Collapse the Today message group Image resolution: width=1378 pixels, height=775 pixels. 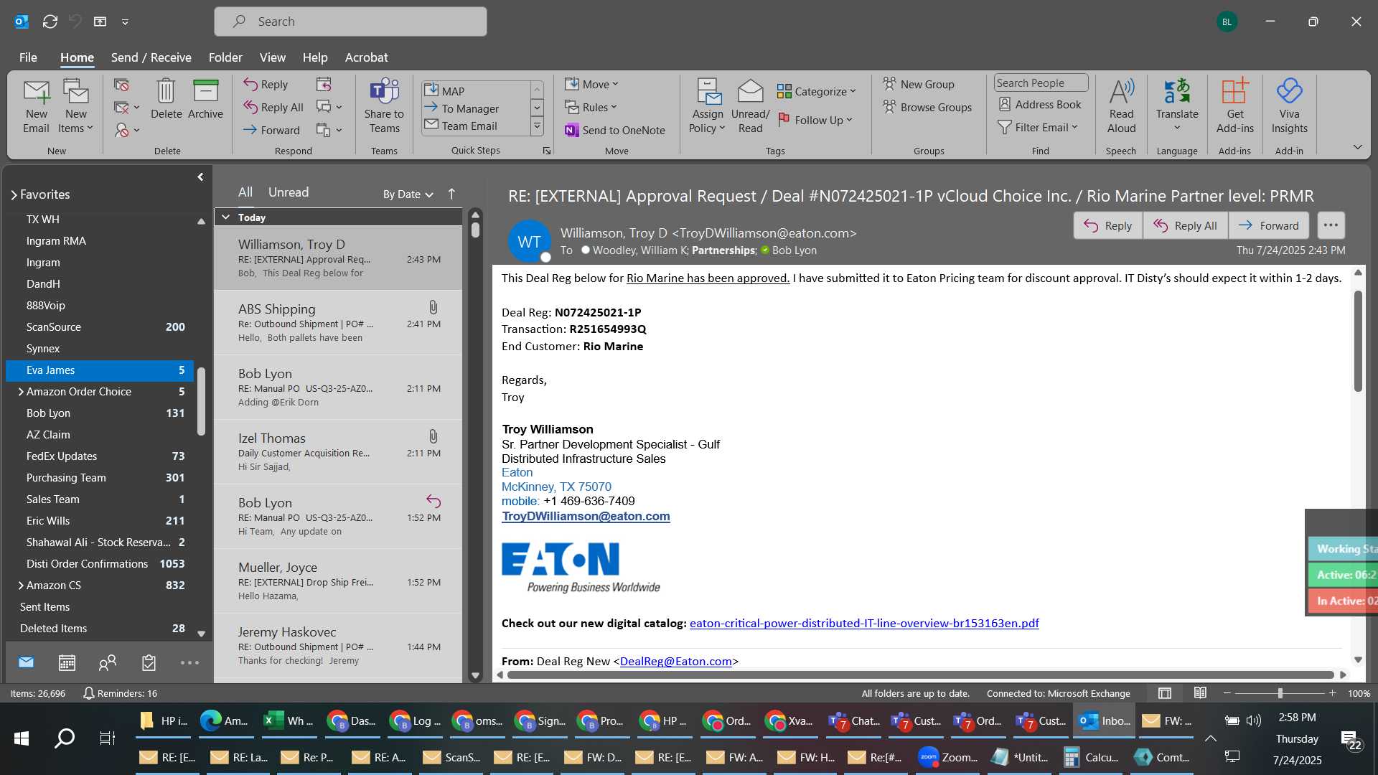pos(226,217)
